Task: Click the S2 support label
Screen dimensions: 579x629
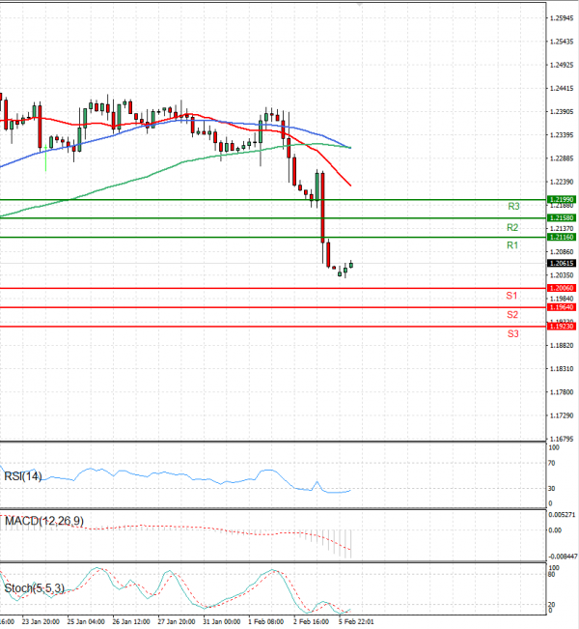Action: click(x=512, y=315)
